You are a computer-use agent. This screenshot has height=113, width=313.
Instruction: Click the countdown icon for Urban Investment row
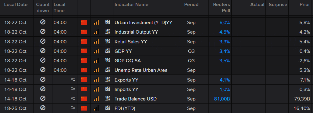pyautogui.click(x=43, y=22)
